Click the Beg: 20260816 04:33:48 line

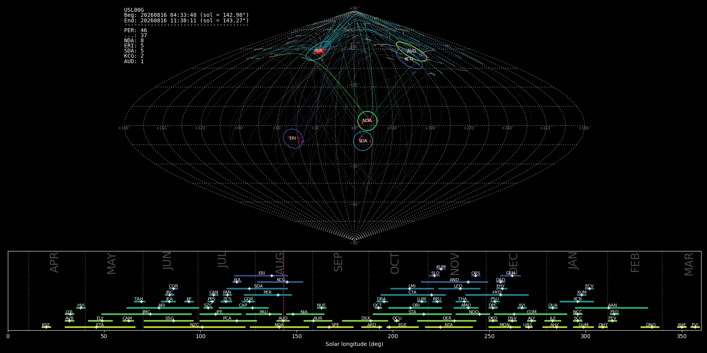(187, 15)
